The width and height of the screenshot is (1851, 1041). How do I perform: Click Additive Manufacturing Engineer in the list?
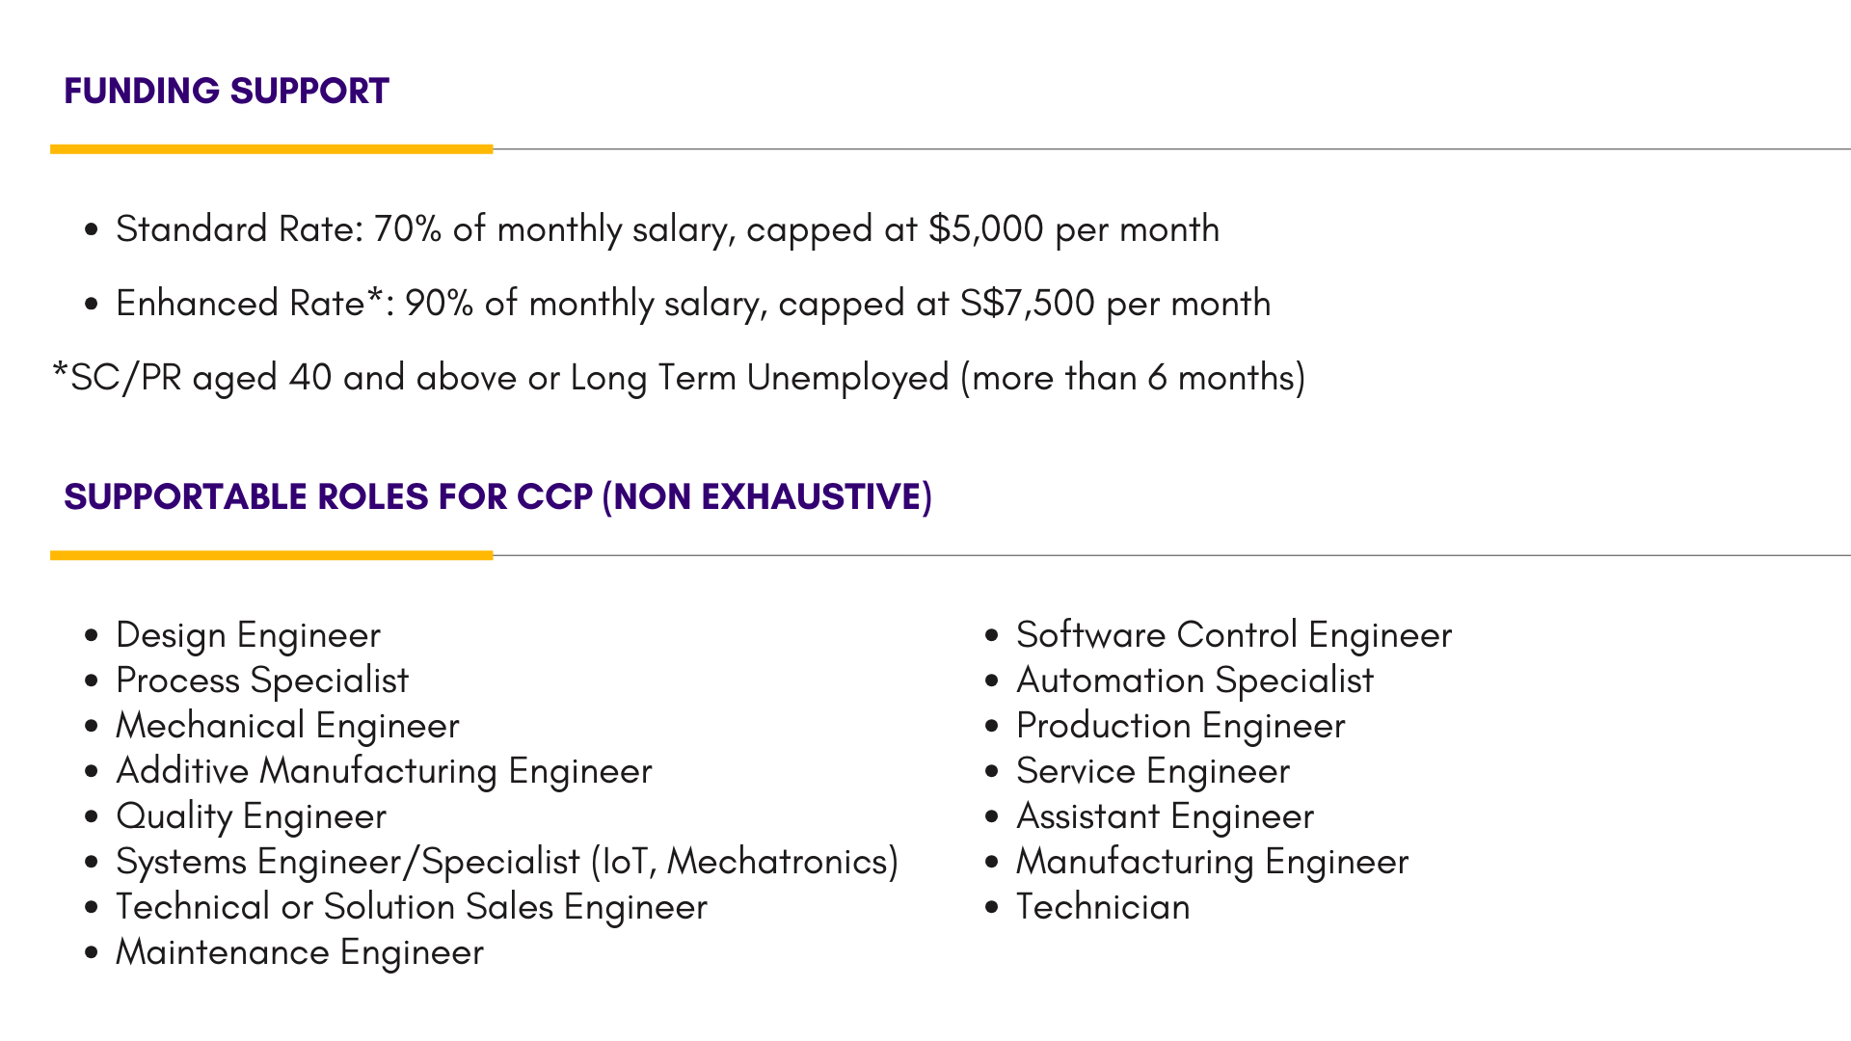pyautogui.click(x=384, y=771)
